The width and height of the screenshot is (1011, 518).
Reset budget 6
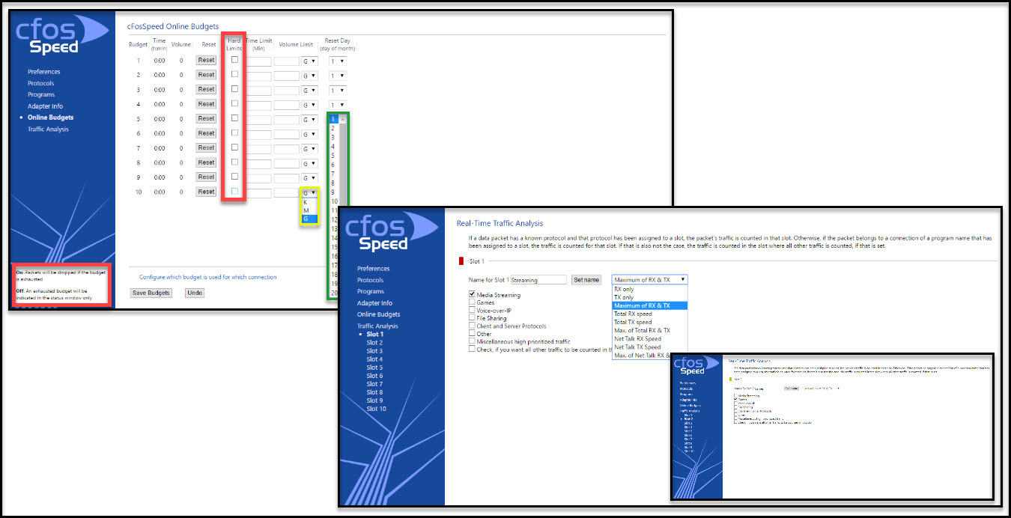207,133
